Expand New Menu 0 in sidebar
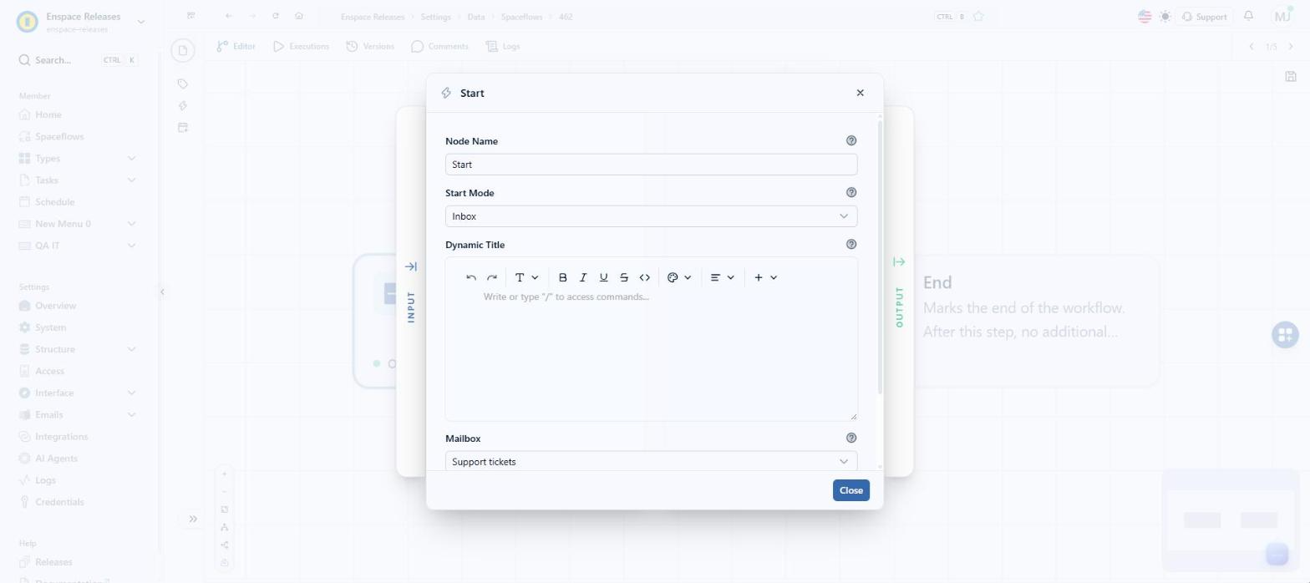Viewport: 1310px width, 583px height. click(78, 224)
